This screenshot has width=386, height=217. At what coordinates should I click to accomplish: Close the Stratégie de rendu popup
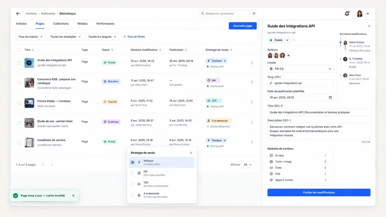point(191,153)
